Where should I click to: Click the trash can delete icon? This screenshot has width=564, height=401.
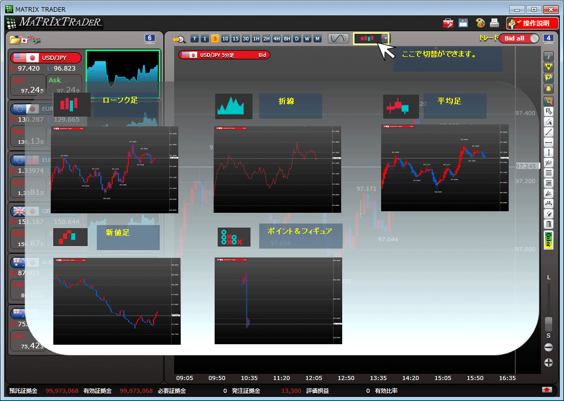[x=549, y=225]
